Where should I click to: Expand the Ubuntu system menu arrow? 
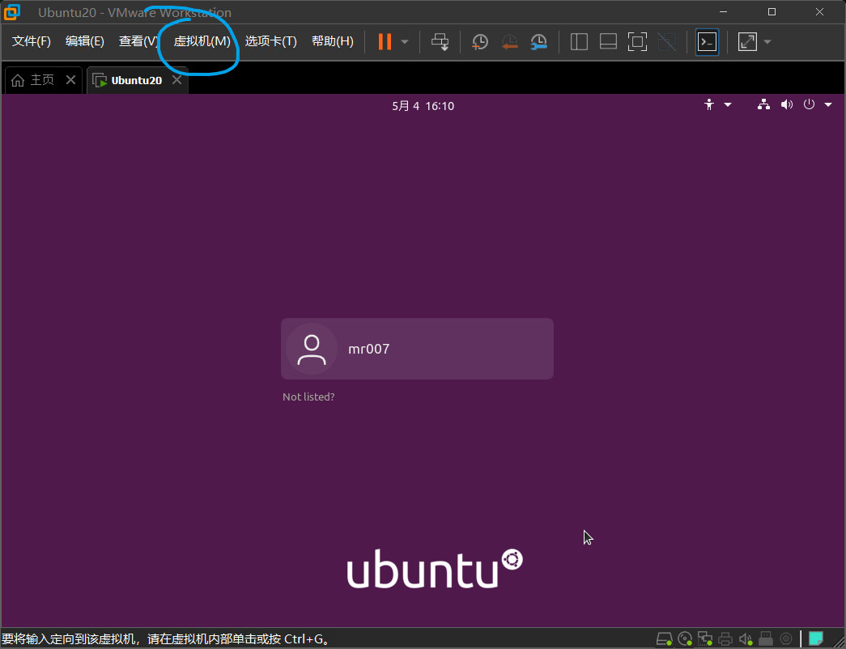[828, 104]
